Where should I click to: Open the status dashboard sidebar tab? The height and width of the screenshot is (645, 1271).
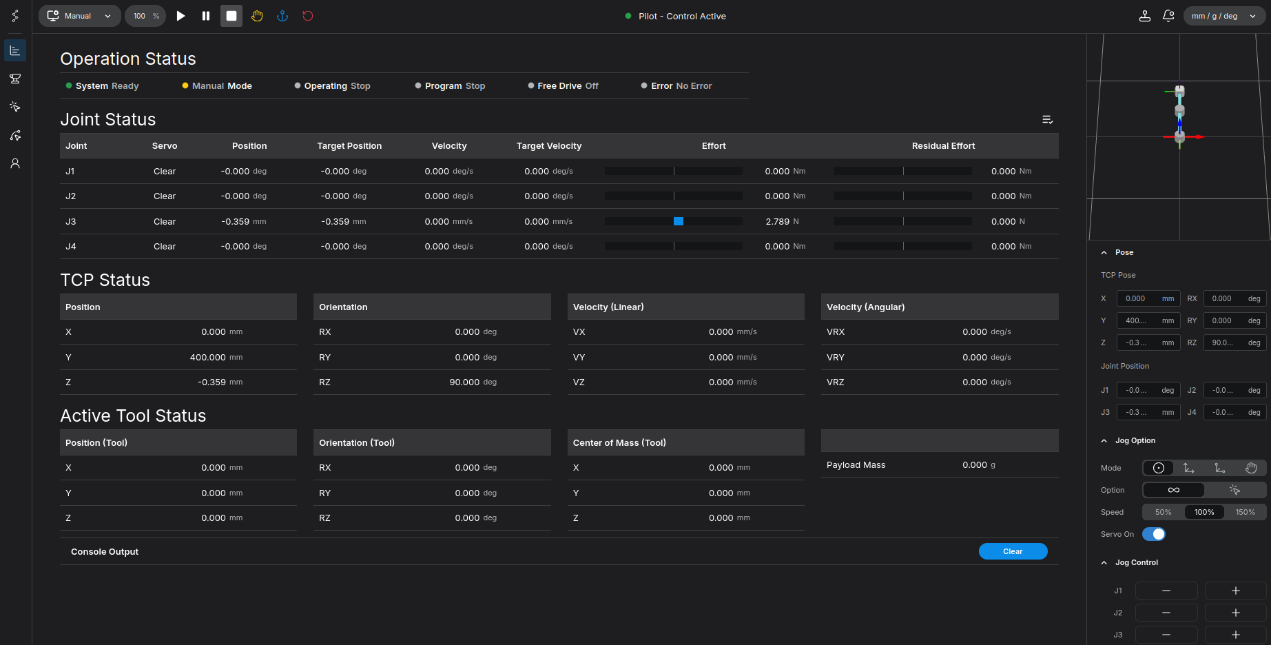tap(15, 50)
